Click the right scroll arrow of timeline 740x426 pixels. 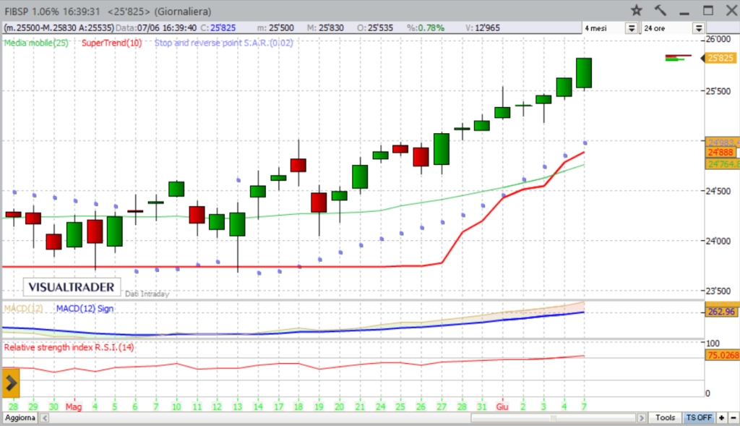(x=642, y=418)
